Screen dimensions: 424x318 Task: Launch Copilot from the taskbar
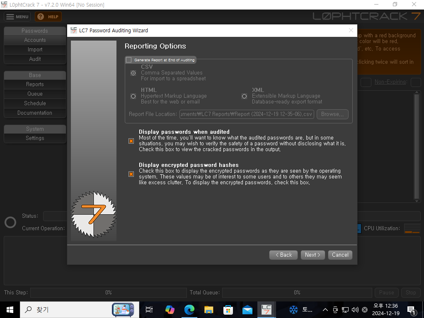click(170, 310)
